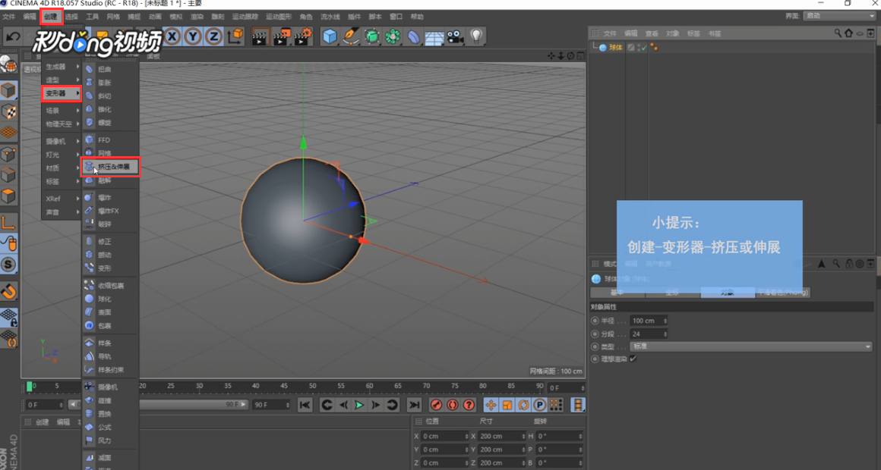Image resolution: width=881 pixels, height=470 pixels.
Task: Open the 选择 menu
Action: point(71,17)
